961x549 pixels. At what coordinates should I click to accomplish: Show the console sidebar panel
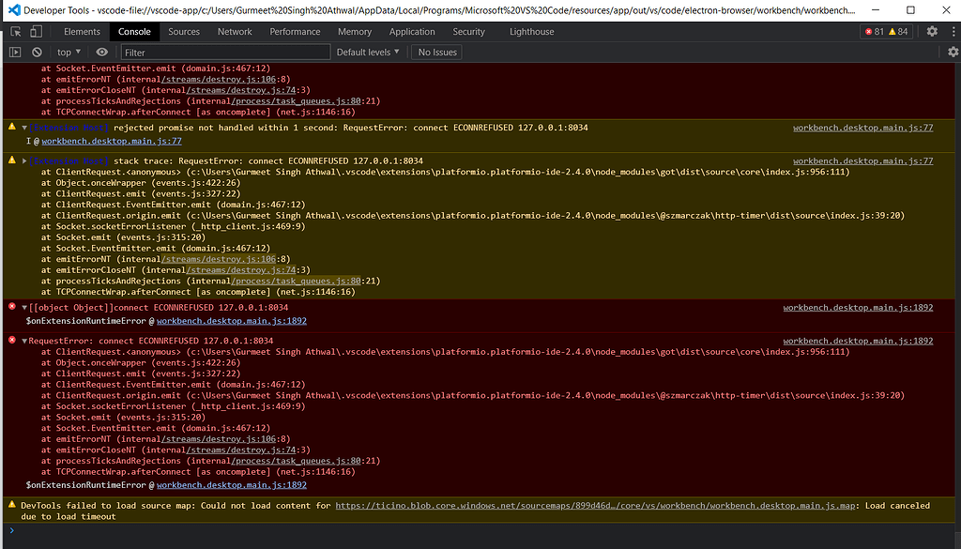[x=16, y=53]
